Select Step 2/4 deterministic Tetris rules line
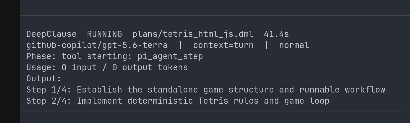Screen dimensions: 410x123 pyautogui.click(x=178, y=101)
